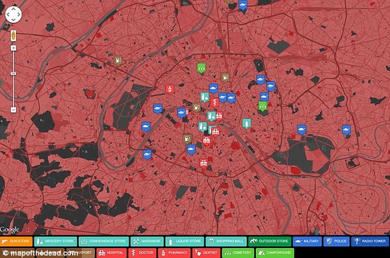Select the Campground category

[275, 253]
